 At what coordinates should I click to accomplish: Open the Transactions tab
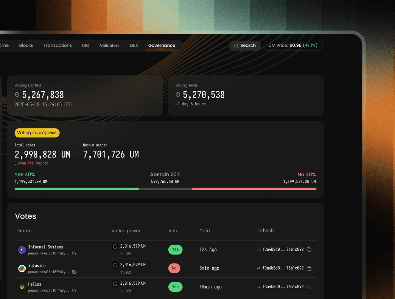click(x=58, y=45)
